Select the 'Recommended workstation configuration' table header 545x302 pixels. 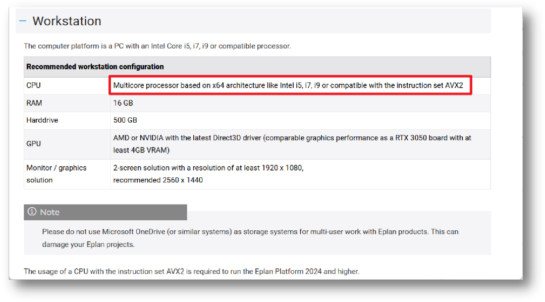tap(95, 67)
